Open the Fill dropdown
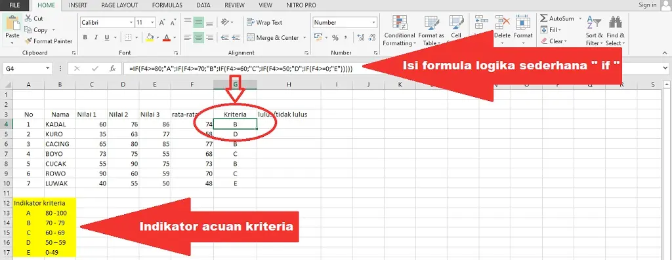Image resolution: width=672 pixels, height=260 pixels. [551, 30]
